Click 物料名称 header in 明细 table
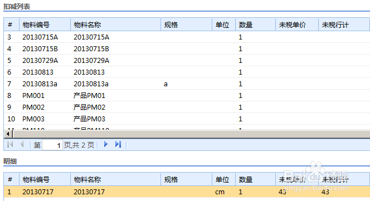The height and width of the screenshot is (201, 370). tap(116, 179)
